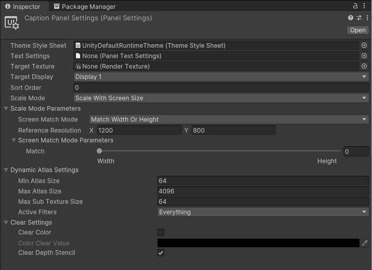The height and width of the screenshot is (270, 372).
Task: Open the Target Display dropdown
Action: click(x=221, y=77)
